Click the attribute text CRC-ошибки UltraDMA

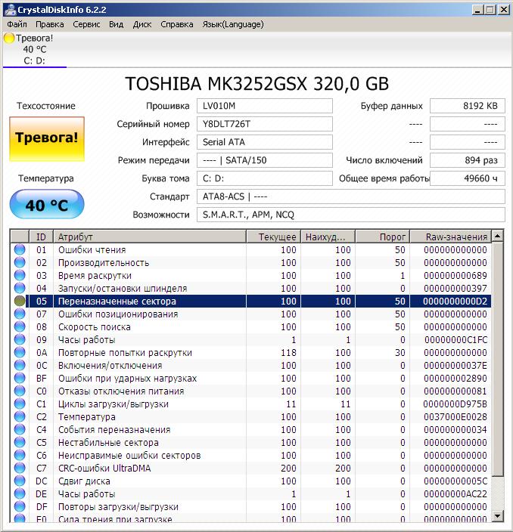click(104, 469)
